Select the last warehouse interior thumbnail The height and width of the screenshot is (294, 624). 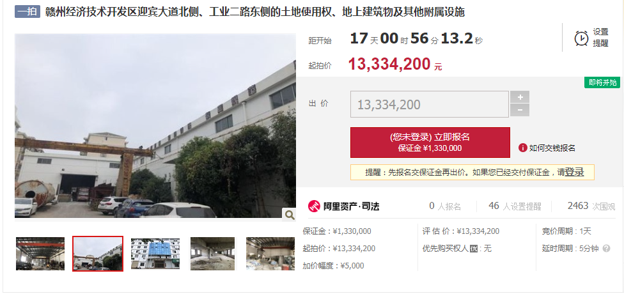coord(270,254)
